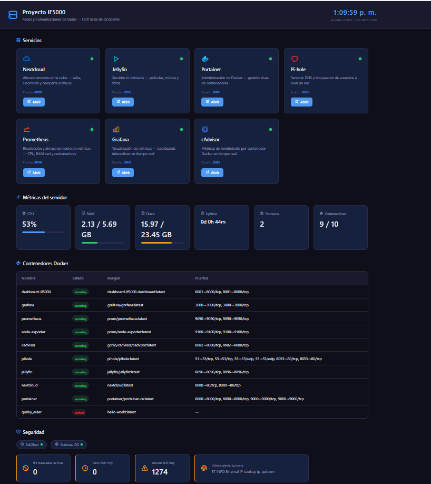Click the Jellyfin play icon
Image resolution: width=431 pixels, height=484 pixels.
116,59
